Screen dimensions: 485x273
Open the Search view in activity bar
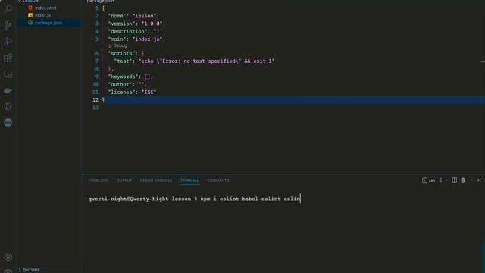coord(8,8)
